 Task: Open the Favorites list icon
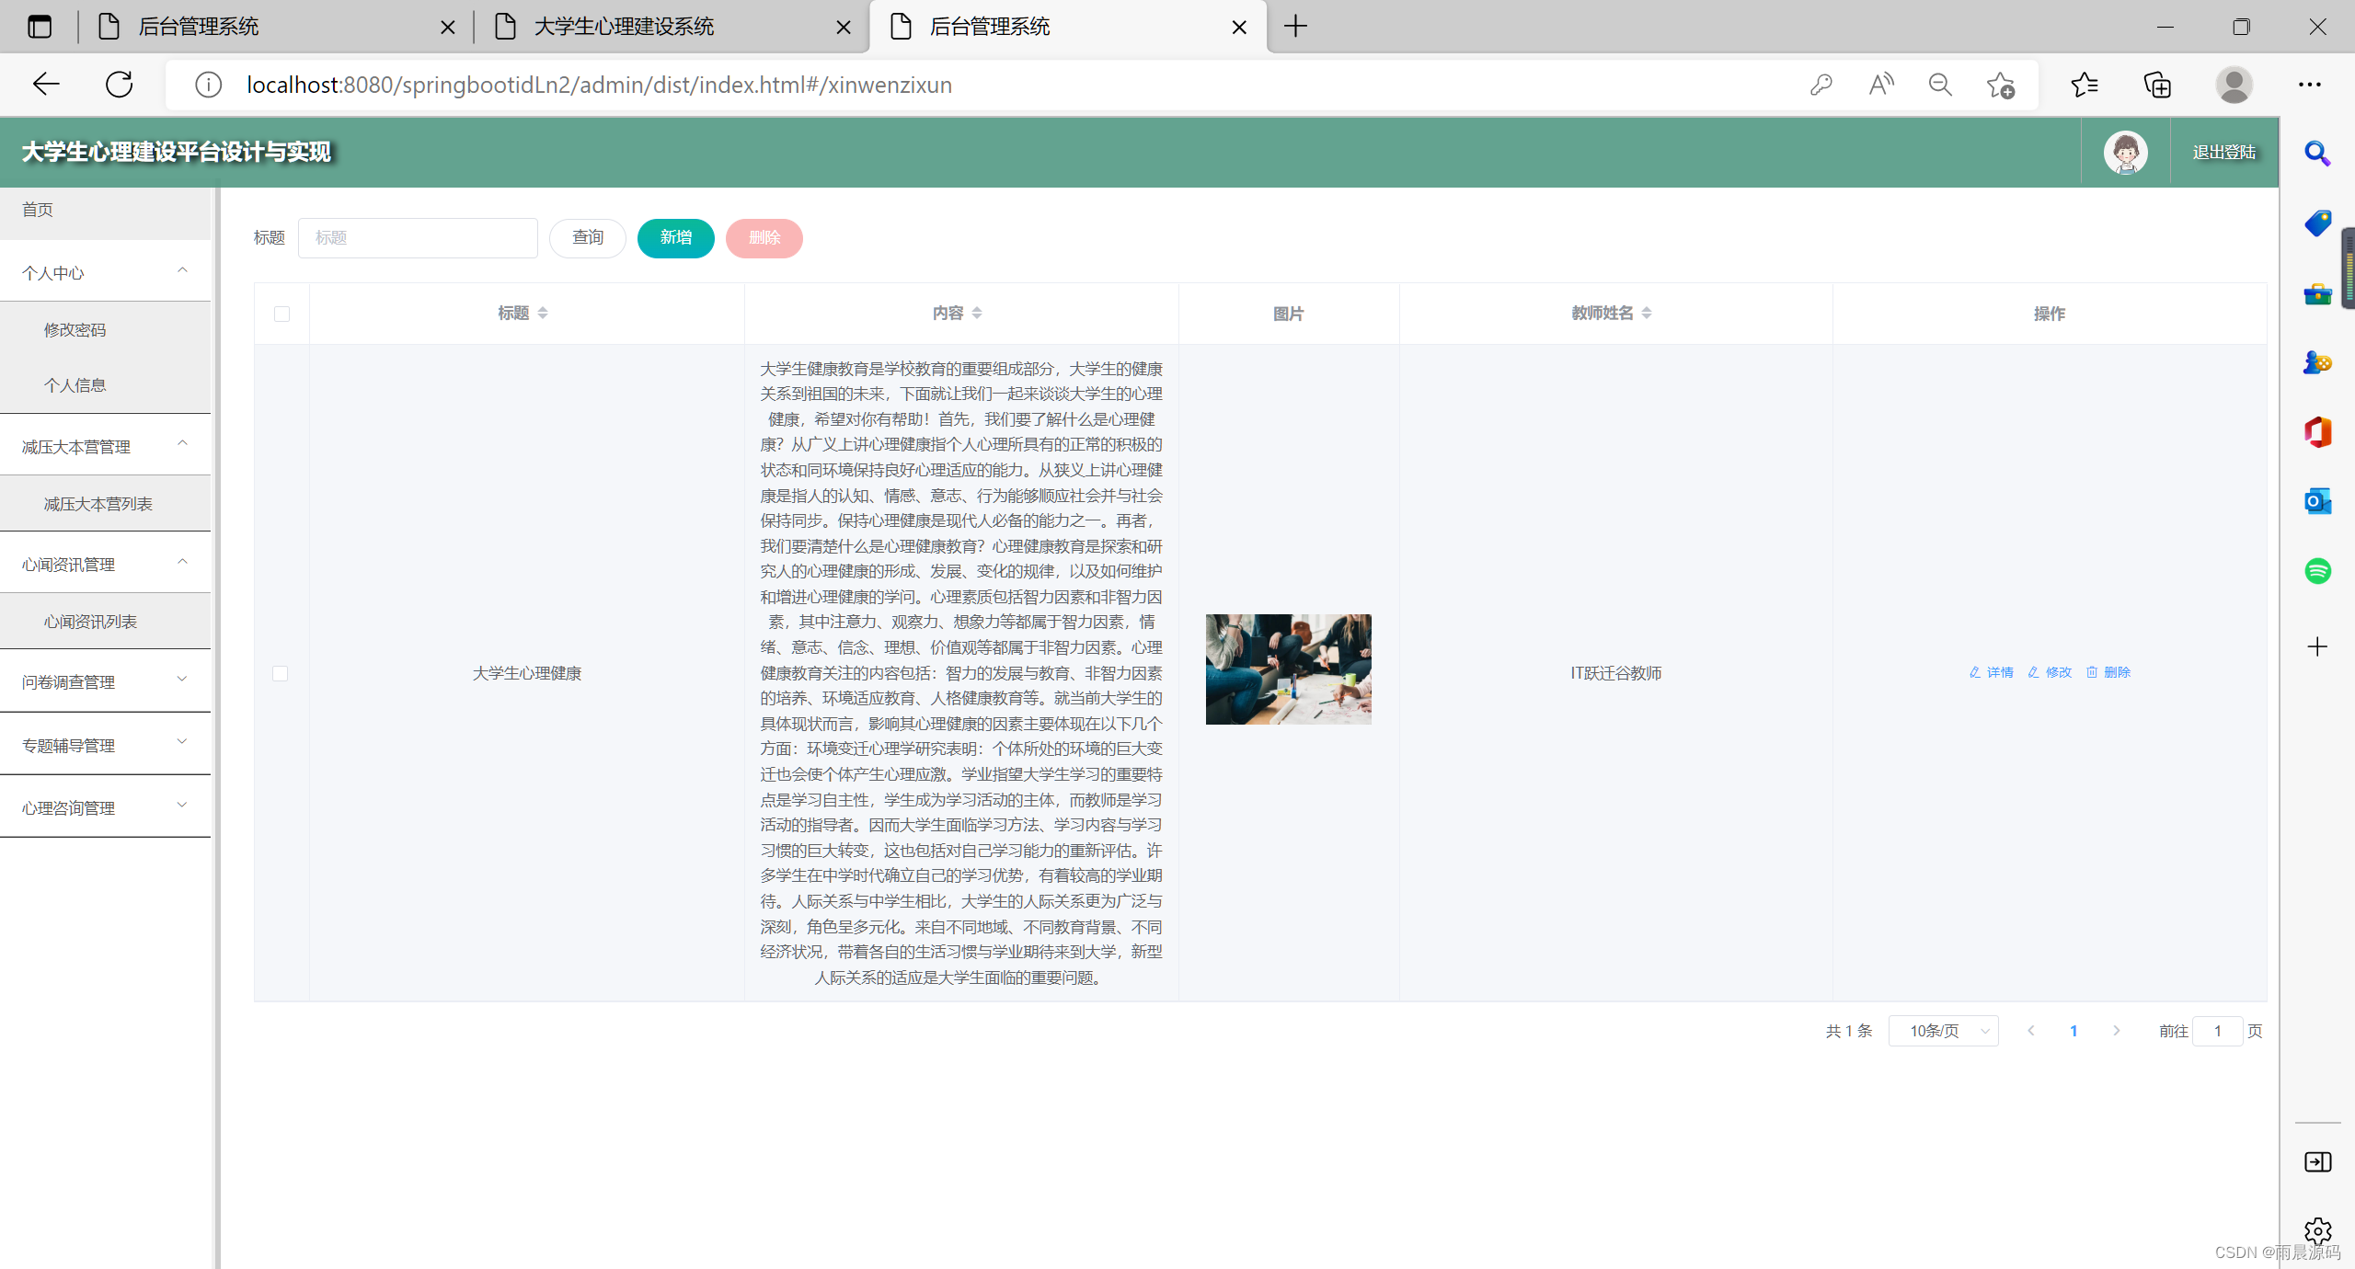2085,85
